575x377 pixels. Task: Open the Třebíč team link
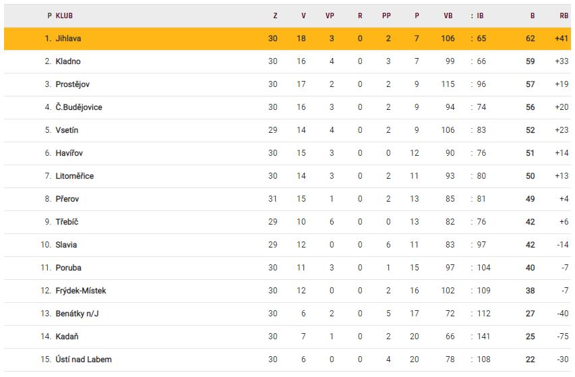[67, 222]
